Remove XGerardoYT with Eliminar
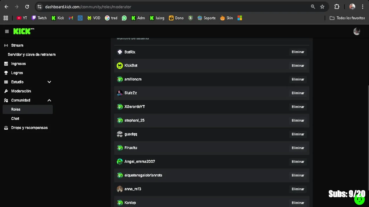The width and height of the screenshot is (369, 207). tap(298, 107)
